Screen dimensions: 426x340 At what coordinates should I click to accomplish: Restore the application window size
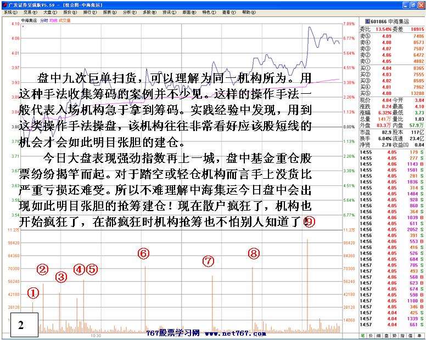click(x=413, y=4)
